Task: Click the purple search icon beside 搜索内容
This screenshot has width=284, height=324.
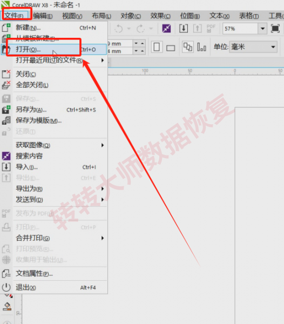Action: [6, 156]
